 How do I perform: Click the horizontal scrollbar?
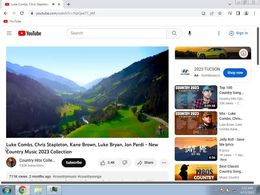[x=127, y=183]
